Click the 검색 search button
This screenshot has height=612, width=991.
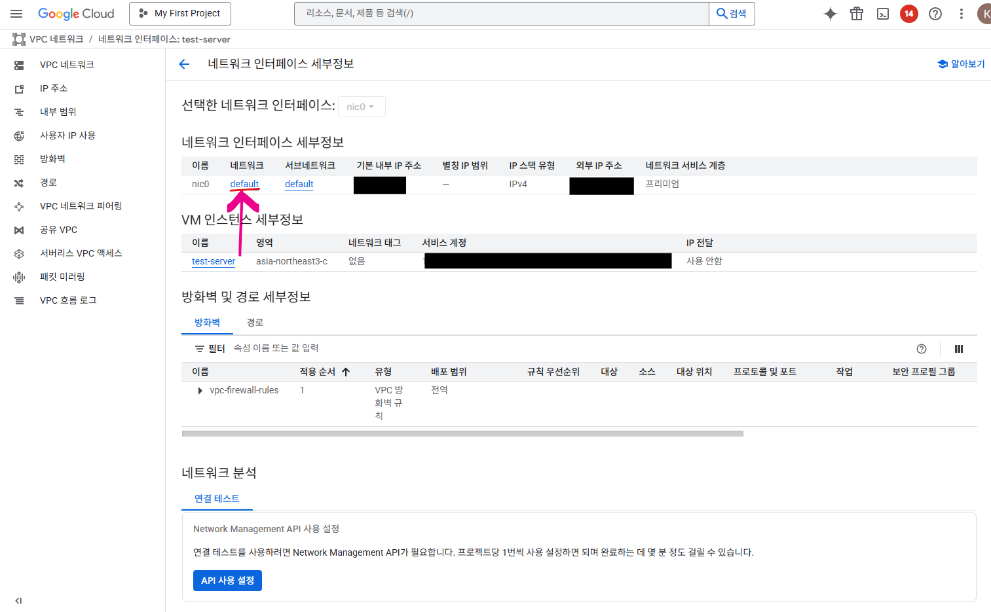(x=732, y=14)
